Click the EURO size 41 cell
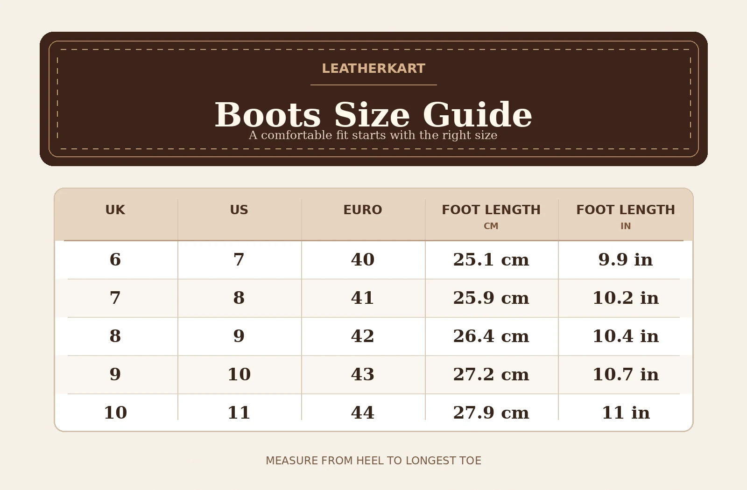This screenshot has width=747, height=490. (363, 298)
